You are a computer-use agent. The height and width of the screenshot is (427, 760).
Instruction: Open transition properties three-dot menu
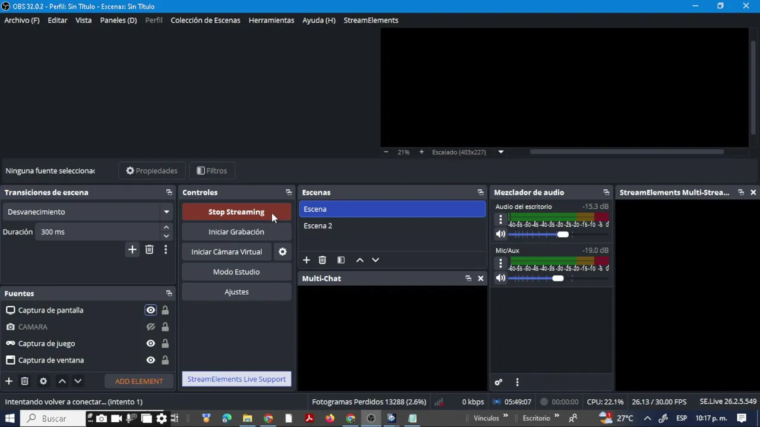click(166, 250)
